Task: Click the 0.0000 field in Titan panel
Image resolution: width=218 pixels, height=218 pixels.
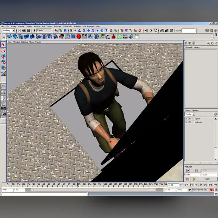Action: point(192,175)
